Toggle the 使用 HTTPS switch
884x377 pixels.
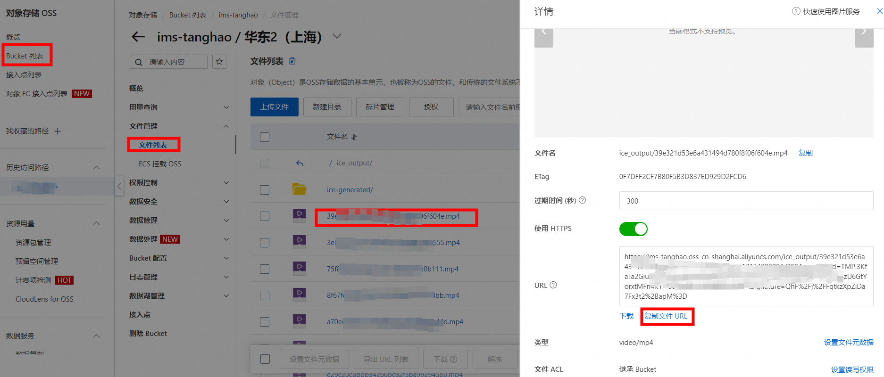(634, 229)
